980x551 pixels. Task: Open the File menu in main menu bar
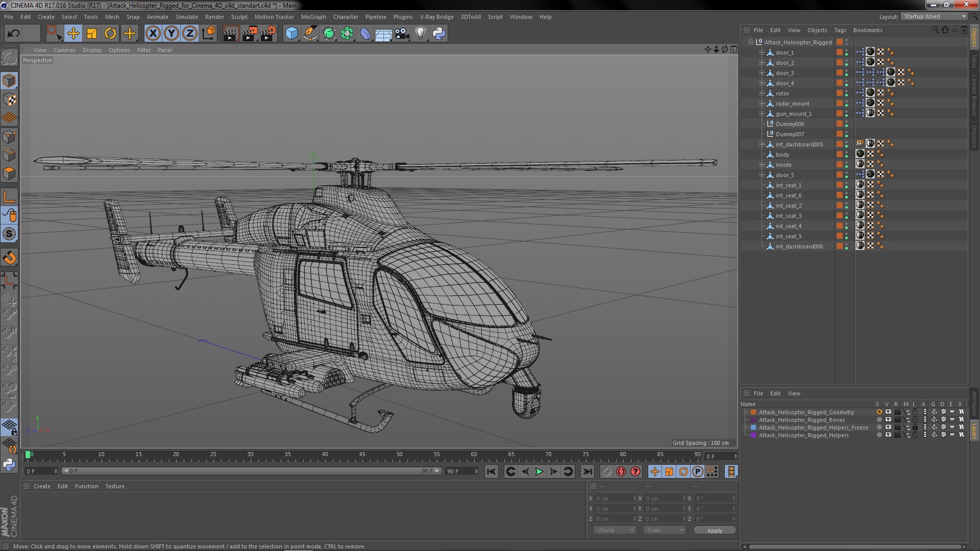[x=9, y=17]
